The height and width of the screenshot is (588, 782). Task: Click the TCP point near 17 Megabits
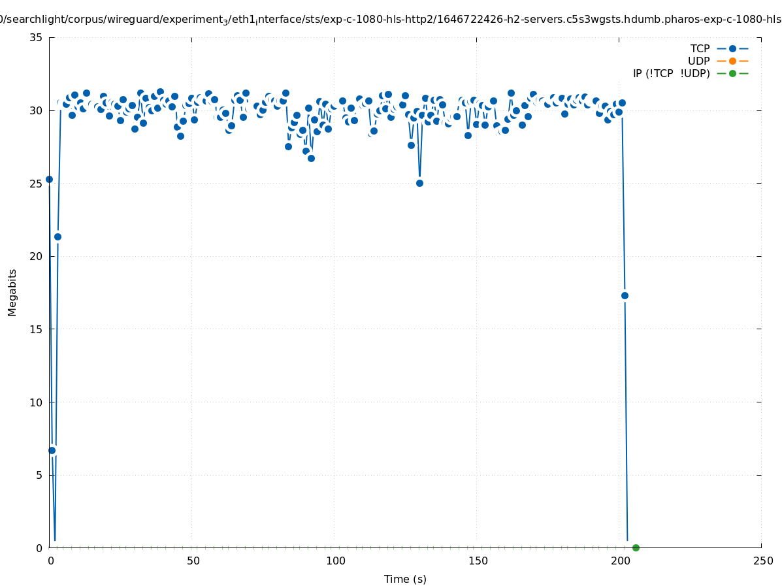(625, 295)
